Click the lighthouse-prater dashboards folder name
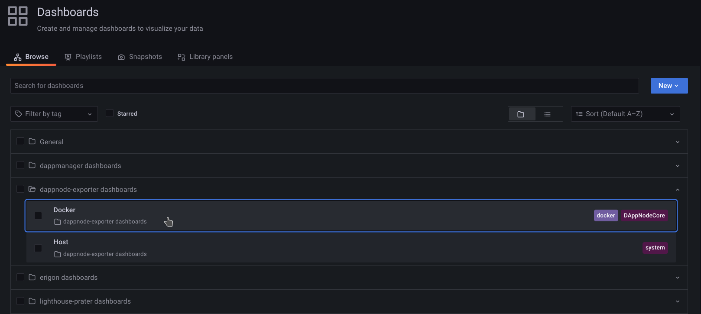701x314 pixels. [x=85, y=301]
